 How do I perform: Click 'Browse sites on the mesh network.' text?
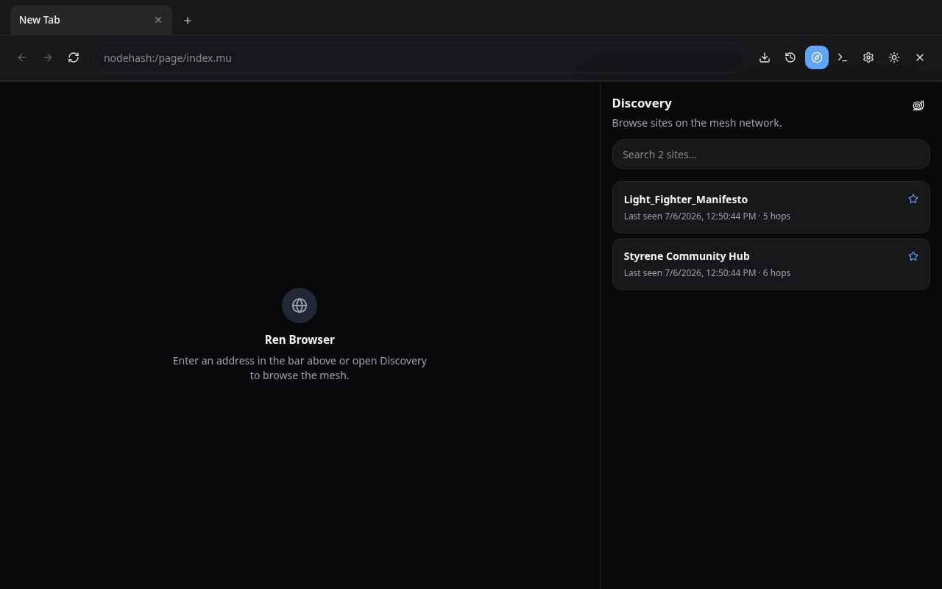pos(697,123)
